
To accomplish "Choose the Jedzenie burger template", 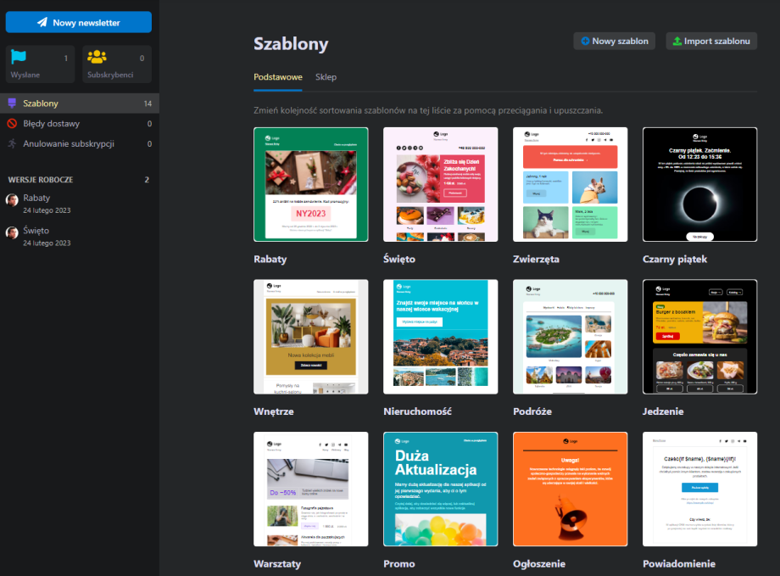I will [699, 337].
